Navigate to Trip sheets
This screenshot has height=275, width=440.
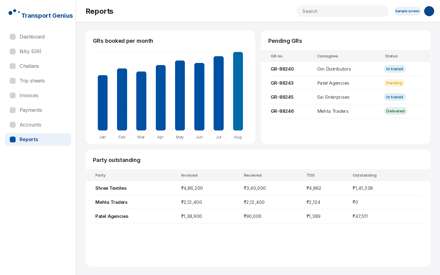click(x=38, y=81)
